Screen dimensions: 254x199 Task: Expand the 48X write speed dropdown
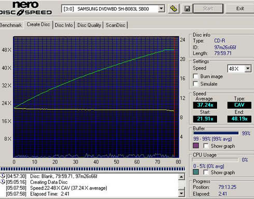coord(248,69)
